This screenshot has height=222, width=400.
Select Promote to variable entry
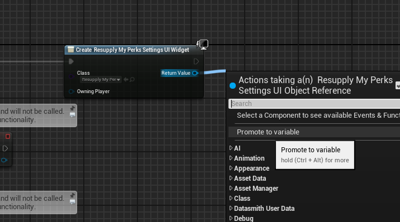pos(315,132)
